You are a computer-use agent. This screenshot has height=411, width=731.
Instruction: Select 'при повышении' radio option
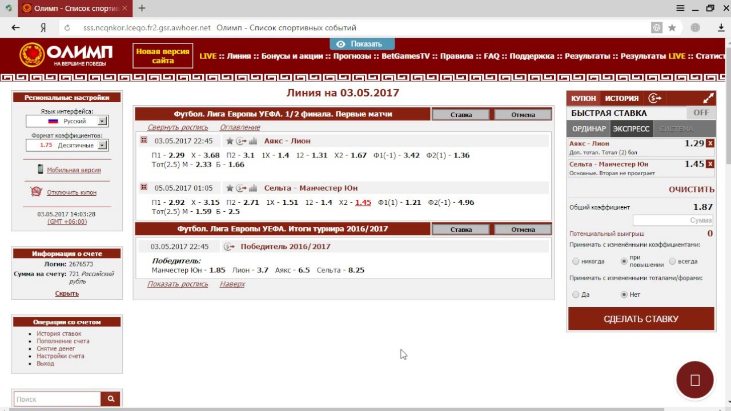pos(624,261)
